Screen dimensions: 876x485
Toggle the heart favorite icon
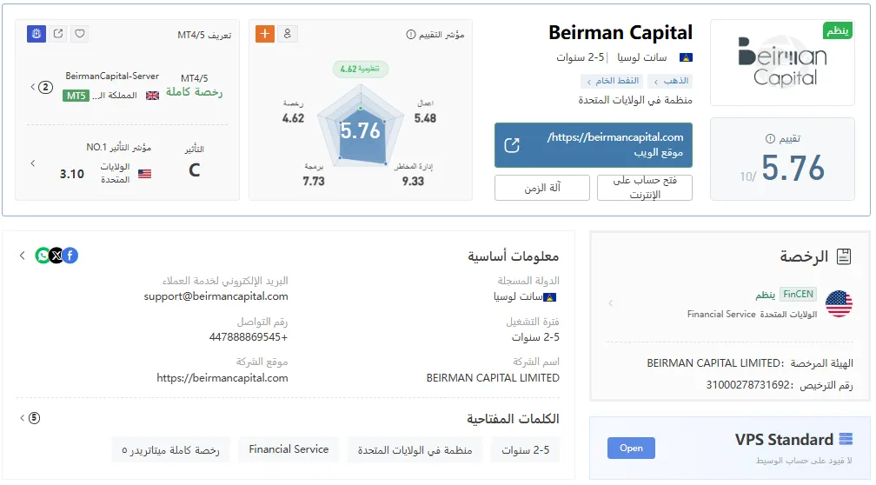[80, 34]
